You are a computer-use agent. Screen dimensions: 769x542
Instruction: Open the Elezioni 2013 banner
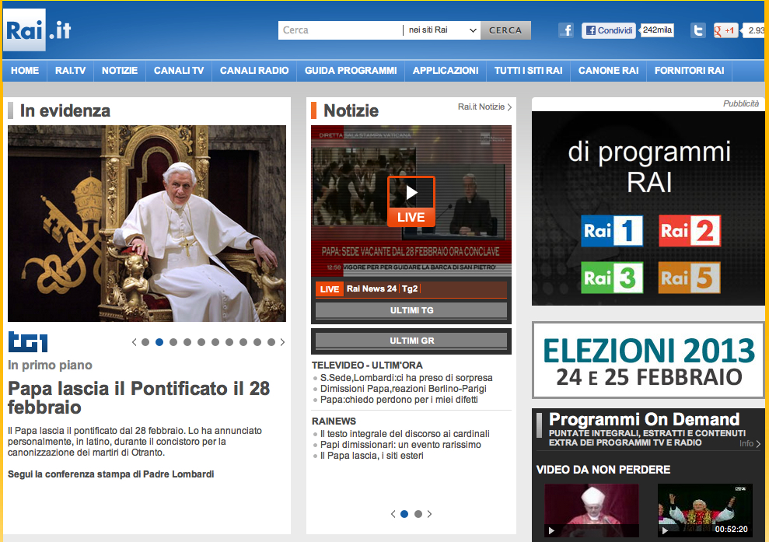(x=648, y=361)
